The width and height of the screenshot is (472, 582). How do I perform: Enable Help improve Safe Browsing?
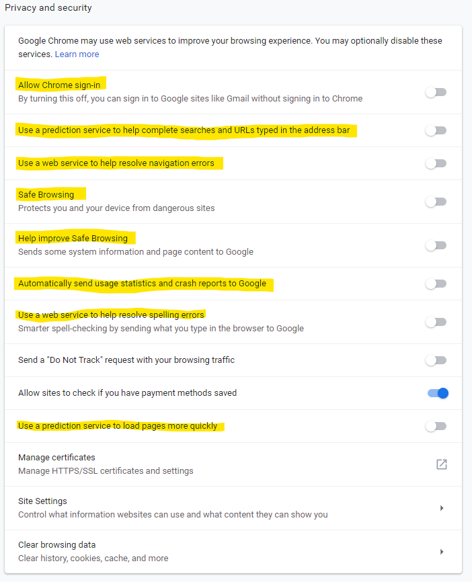click(x=435, y=245)
